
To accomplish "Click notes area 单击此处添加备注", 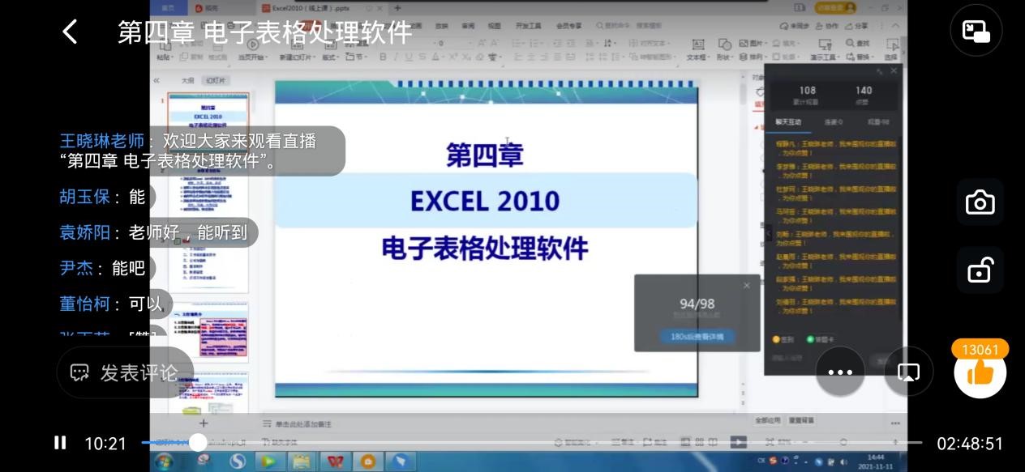I will tap(302, 424).
